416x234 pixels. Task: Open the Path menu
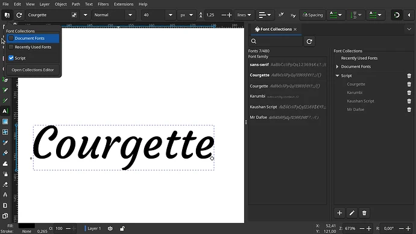pyautogui.click(x=75, y=4)
